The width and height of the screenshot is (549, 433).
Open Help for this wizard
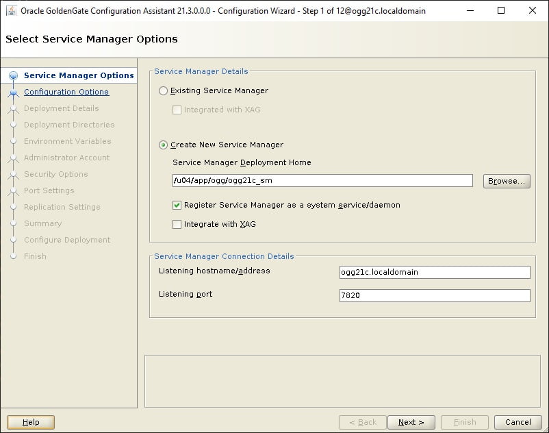31,422
